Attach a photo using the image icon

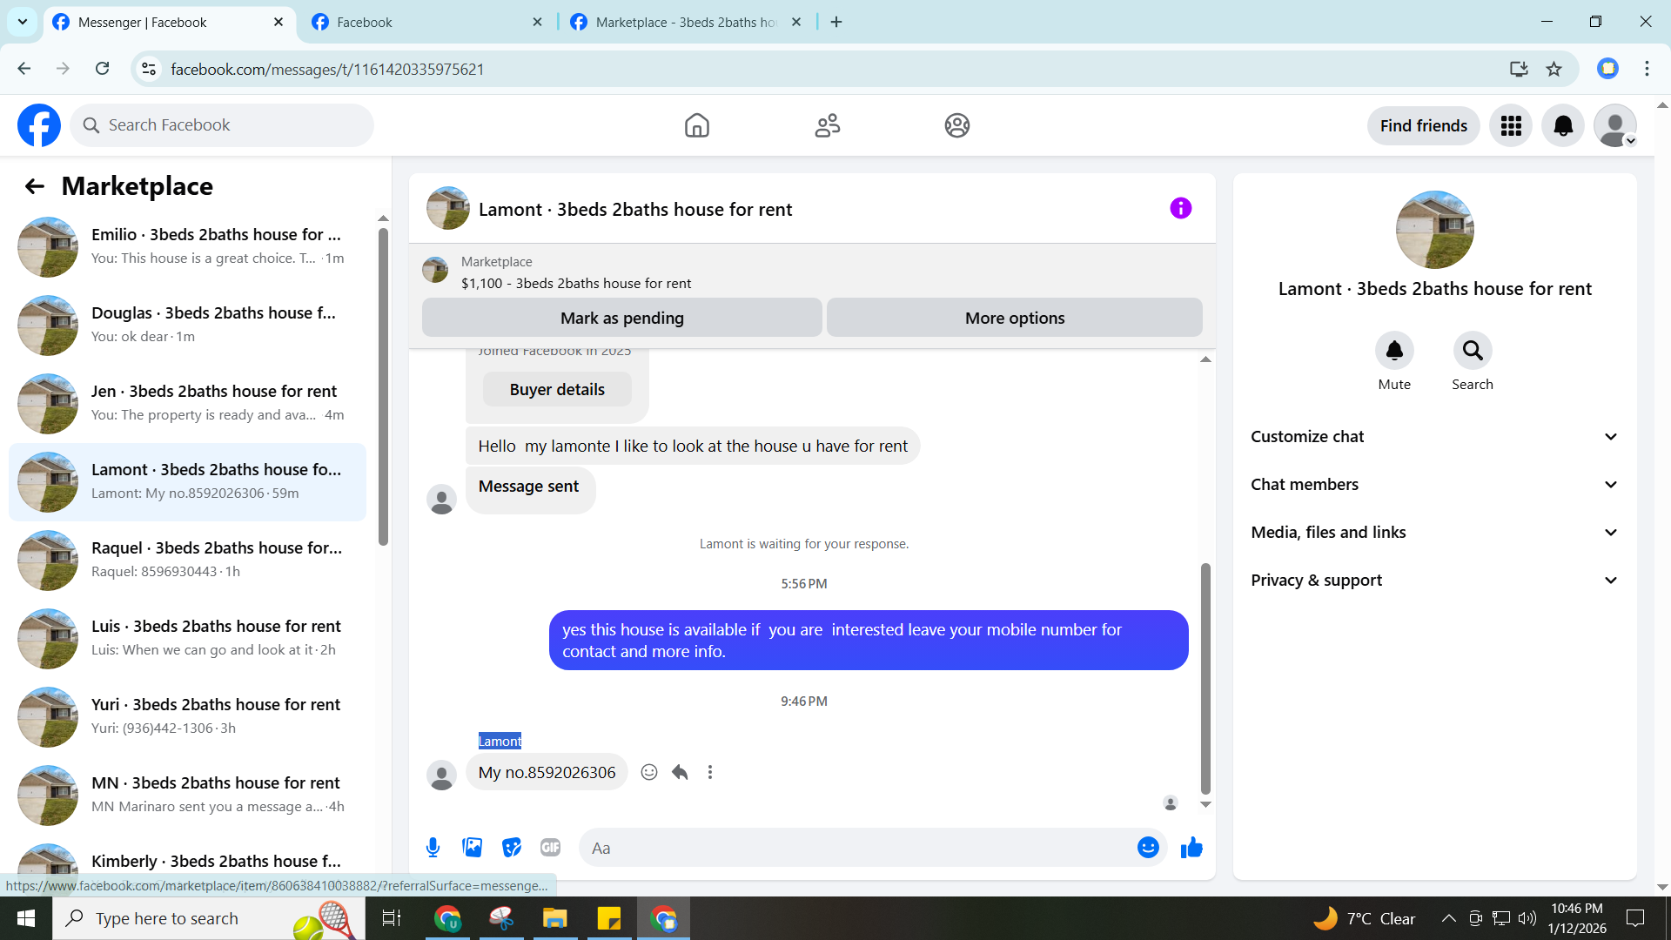[x=472, y=848]
